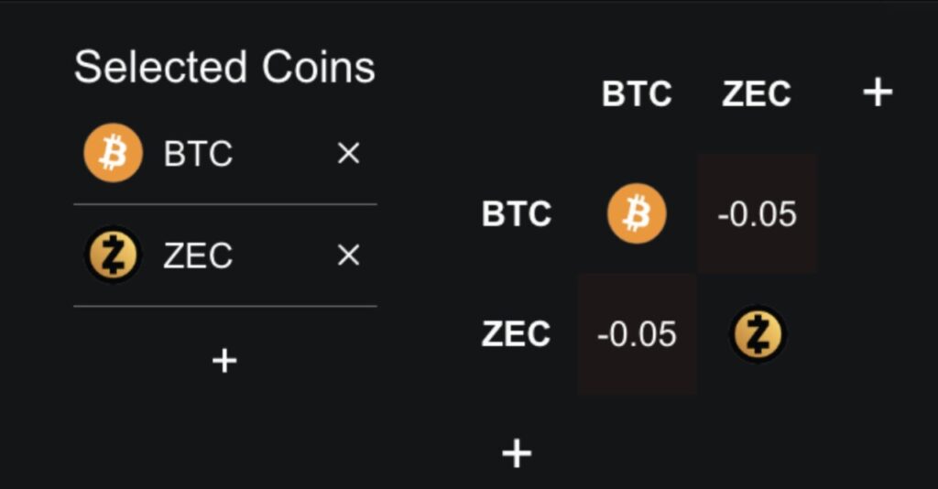Screen dimensions: 938x489
Task: Remove BTC using its X icon
Action: pos(348,154)
